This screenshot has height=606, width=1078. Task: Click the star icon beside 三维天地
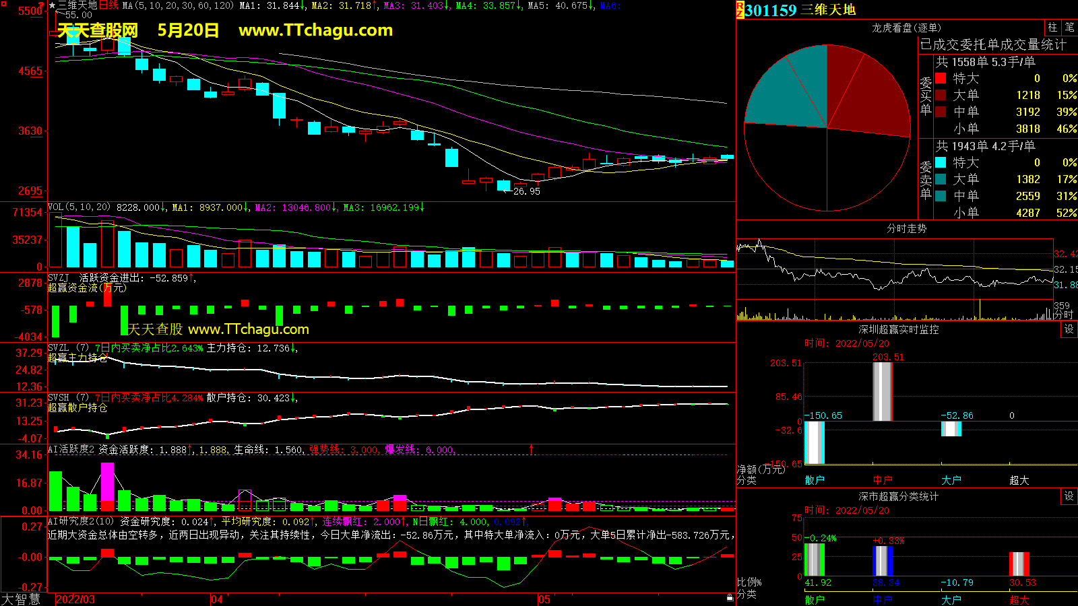coord(53,5)
